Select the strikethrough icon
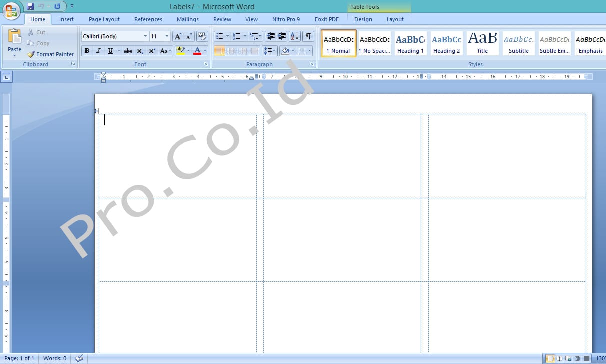This screenshot has width=606, height=364. 128,51
